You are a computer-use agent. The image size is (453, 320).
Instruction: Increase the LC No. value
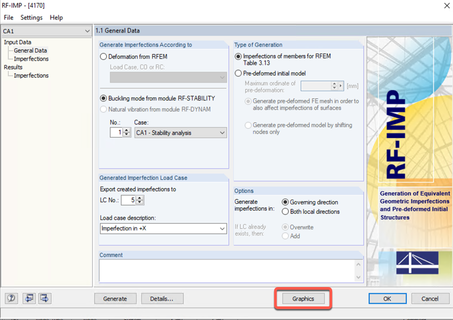click(x=140, y=198)
